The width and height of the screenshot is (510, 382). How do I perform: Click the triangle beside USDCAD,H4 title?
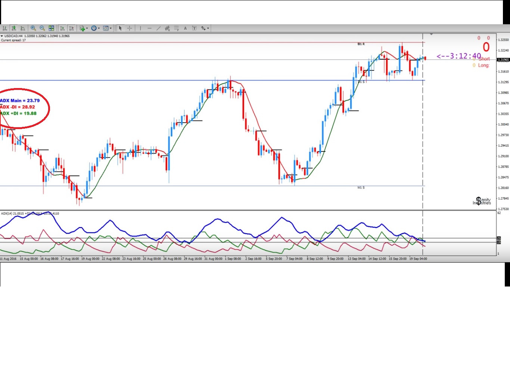pos(2,36)
